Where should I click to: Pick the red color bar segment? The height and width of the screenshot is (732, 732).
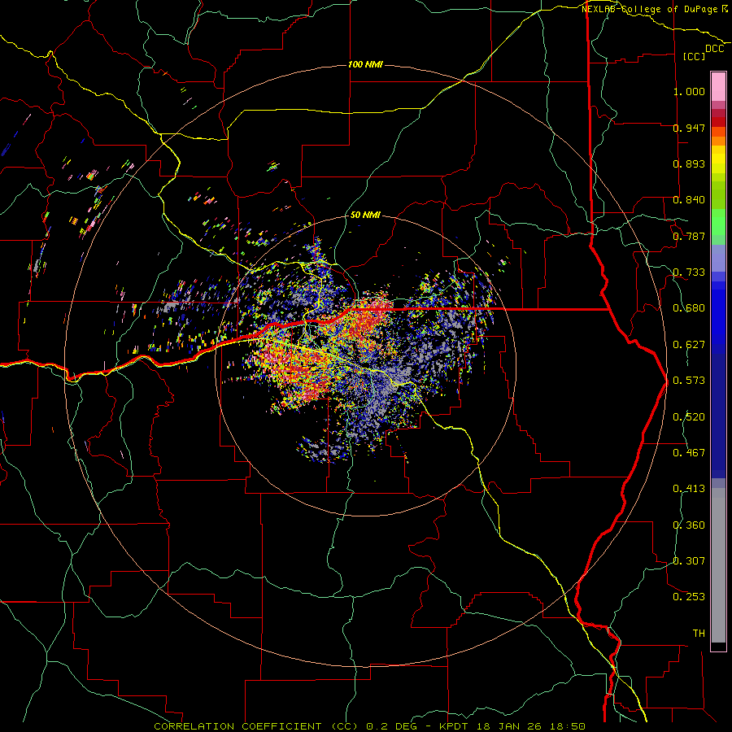point(718,122)
